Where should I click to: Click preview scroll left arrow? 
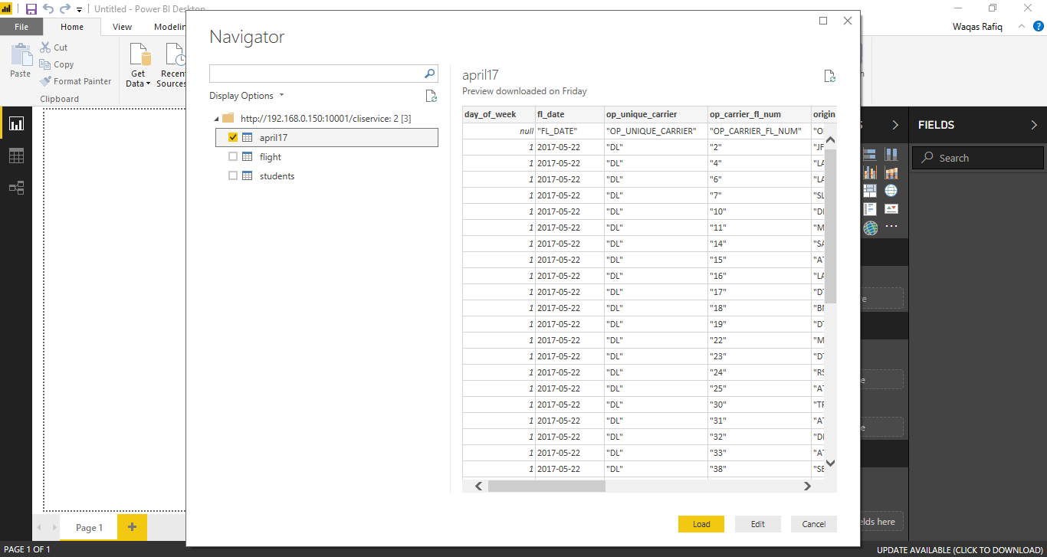(478, 486)
